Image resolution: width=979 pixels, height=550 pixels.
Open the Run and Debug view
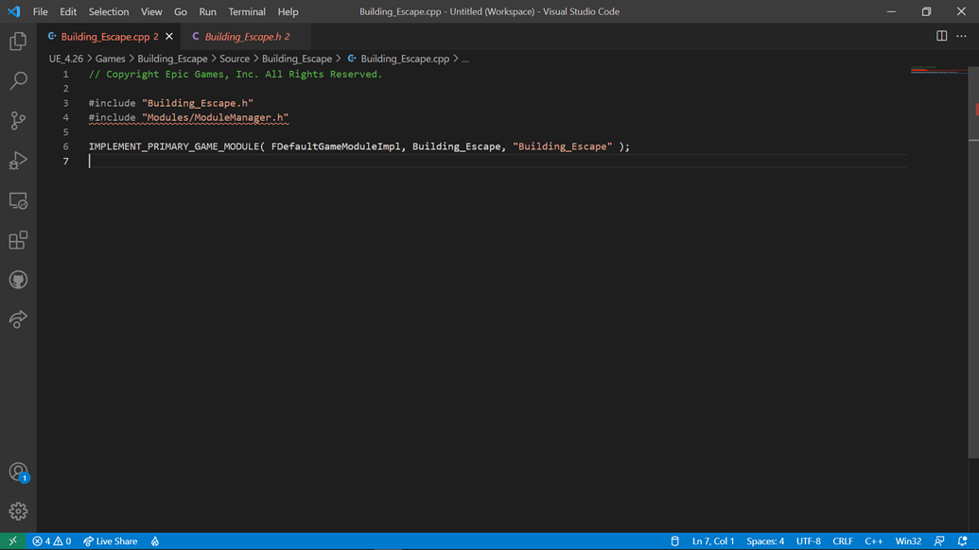point(18,161)
